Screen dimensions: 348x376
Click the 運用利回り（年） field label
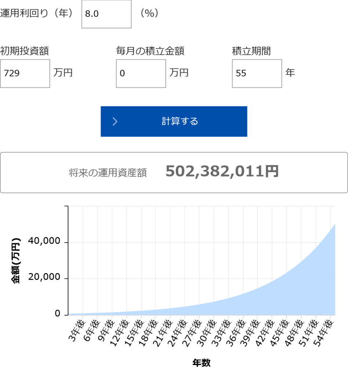pyautogui.click(x=36, y=13)
